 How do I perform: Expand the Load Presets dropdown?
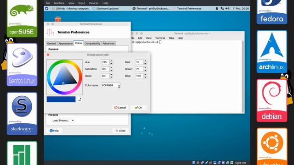63,121
